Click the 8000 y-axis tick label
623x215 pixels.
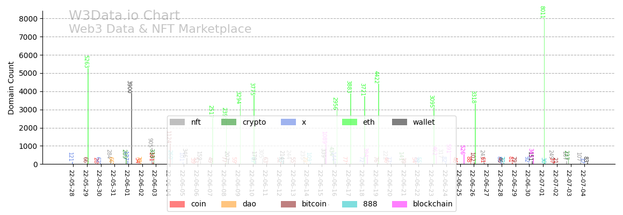point(28,19)
